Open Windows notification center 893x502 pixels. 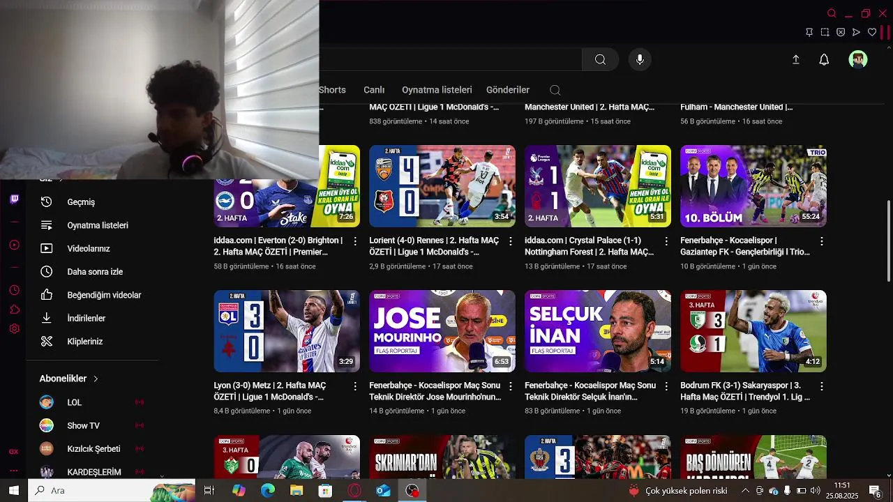pos(875,491)
